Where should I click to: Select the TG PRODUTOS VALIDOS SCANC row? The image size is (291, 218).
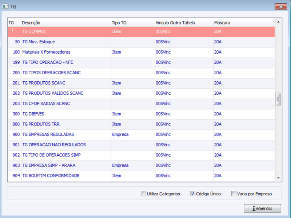point(141,93)
